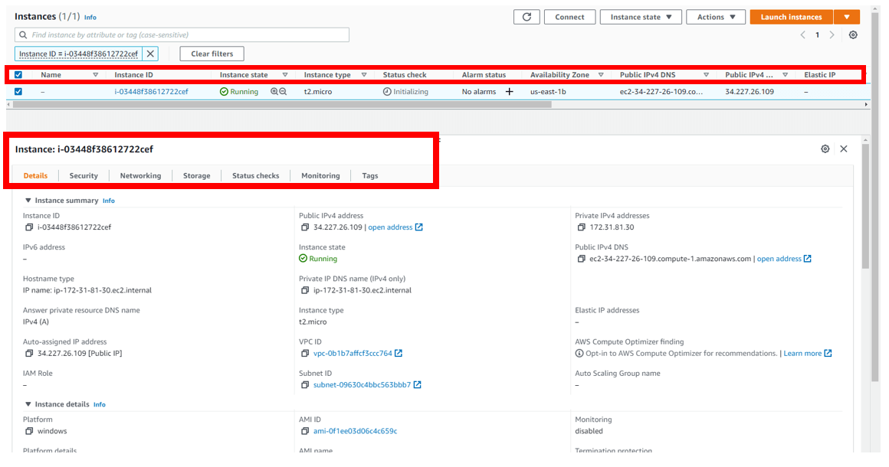Open the Monitoring tab

point(320,175)
